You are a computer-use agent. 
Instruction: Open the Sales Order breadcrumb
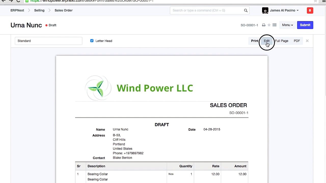click(64, 10)
